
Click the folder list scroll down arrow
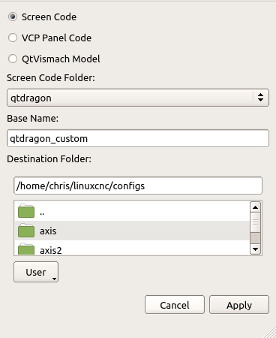(255, 249)
